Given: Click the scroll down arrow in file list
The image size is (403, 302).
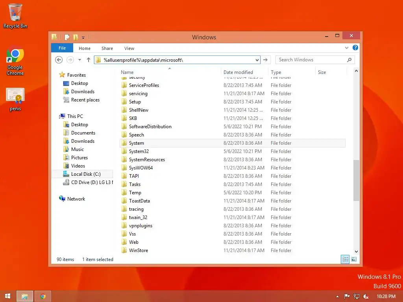Looking at the screenshot, I should pos(356,251).
